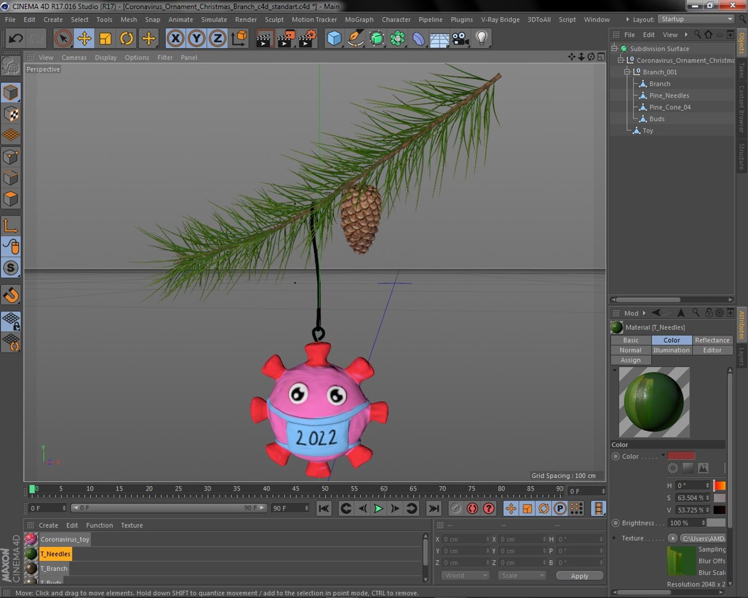
Task: Open the MoGraph menu
Action: (x=359, y=19)
